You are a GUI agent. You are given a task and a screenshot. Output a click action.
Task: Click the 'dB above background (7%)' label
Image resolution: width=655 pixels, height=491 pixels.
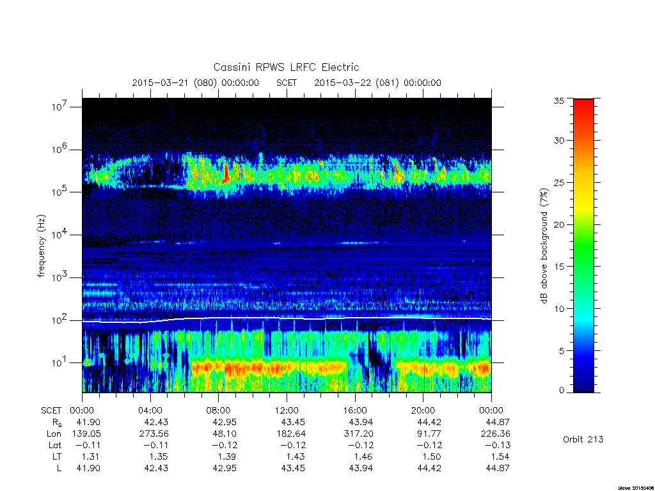[544, 246]
